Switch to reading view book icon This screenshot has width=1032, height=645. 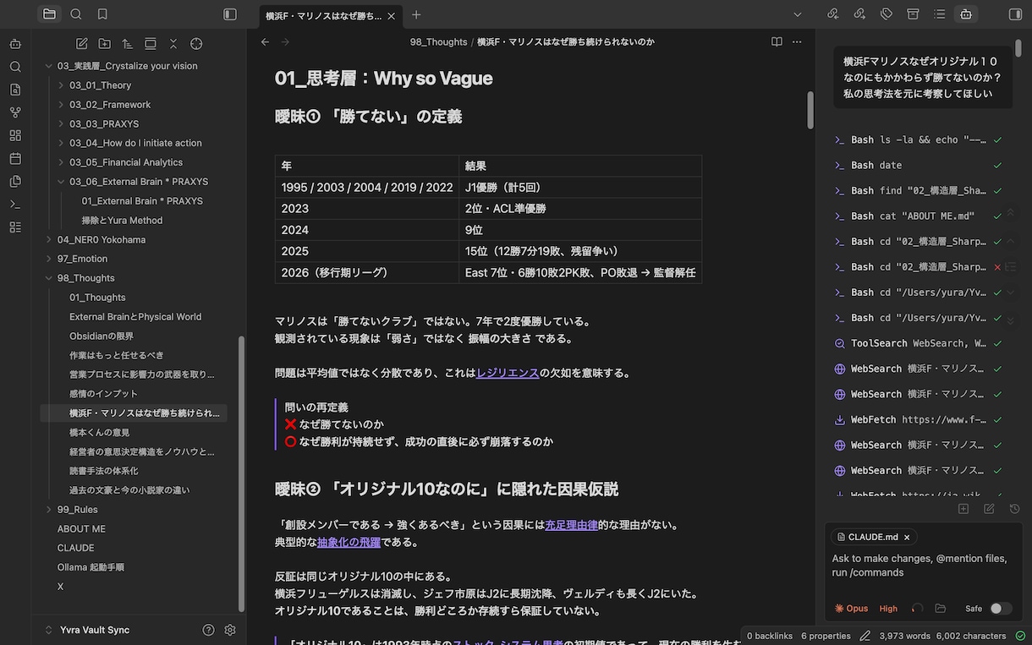[777, 42]
